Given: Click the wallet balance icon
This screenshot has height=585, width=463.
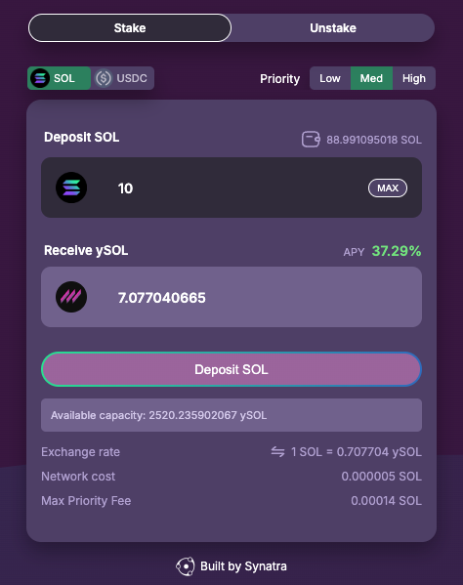Looking at the screenshot, I should pyautogui.click(x=311, y=140).
